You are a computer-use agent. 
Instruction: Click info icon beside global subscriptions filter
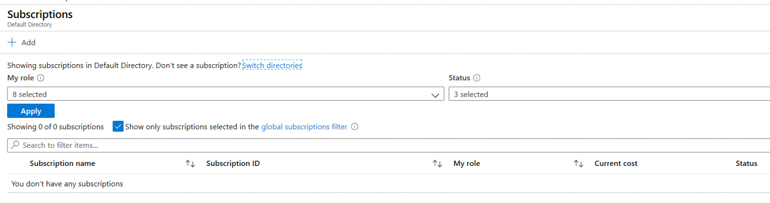tap(354, 127)
